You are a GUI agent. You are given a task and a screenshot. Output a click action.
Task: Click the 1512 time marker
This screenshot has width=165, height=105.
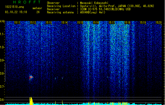click(33, 23)
